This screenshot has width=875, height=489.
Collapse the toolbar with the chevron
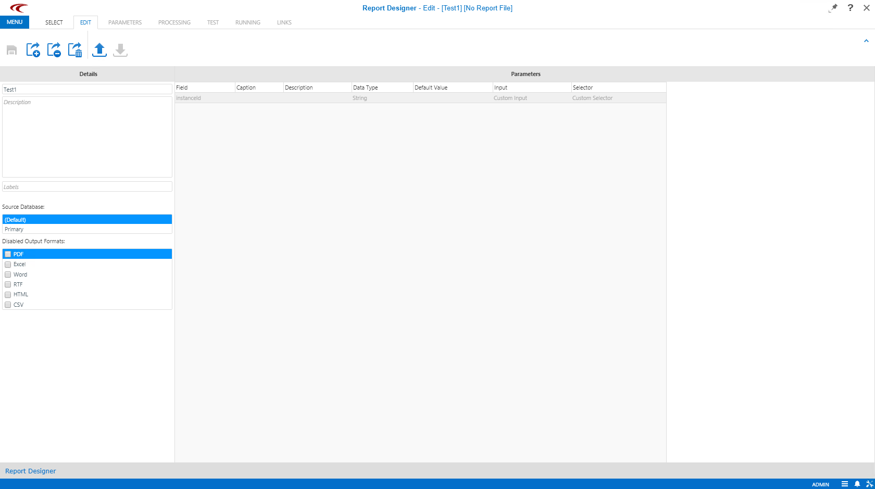click(866, 40)
